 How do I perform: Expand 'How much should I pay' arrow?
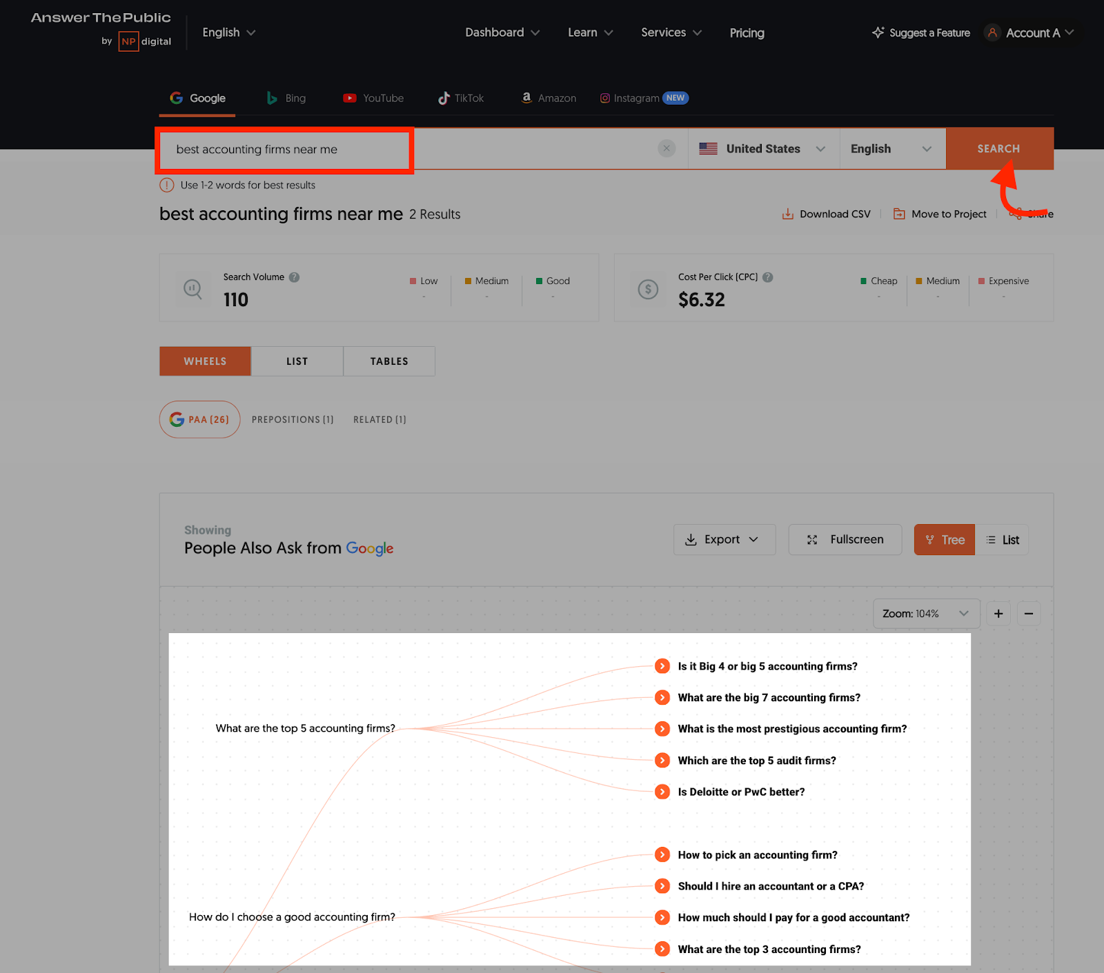[662, 917]
